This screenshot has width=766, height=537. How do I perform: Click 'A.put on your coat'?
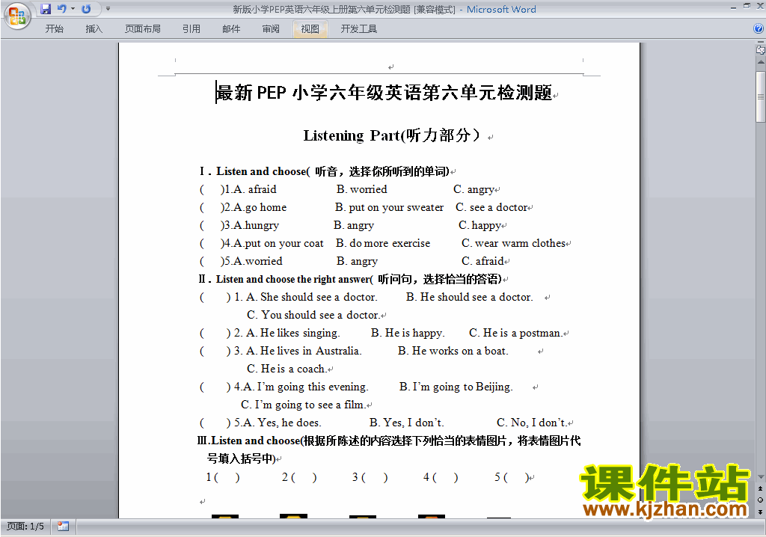point(278,243)
